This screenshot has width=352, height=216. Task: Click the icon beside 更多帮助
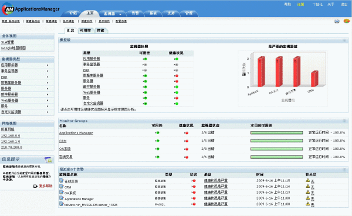(x=35, y=186)
